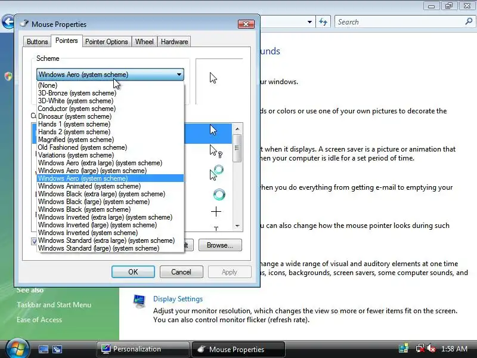The height and width of the screenshot is (358, 477).
Task: Select the Busy ring pointer icon
Action: [219, 195]
